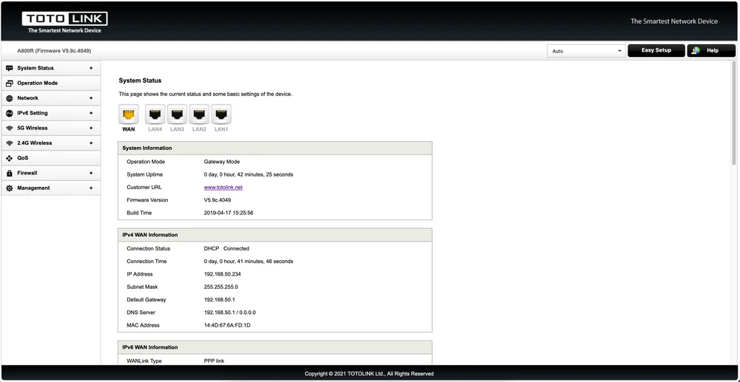This screenshot has width=740, height=382.
Task: Click the IPv4 WAN Information header
Action: (275, 234)
